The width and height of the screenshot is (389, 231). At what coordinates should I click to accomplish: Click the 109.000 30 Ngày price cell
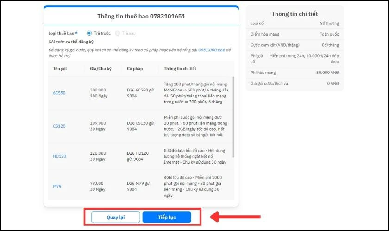pyautogui.click(x=98, y=126)
